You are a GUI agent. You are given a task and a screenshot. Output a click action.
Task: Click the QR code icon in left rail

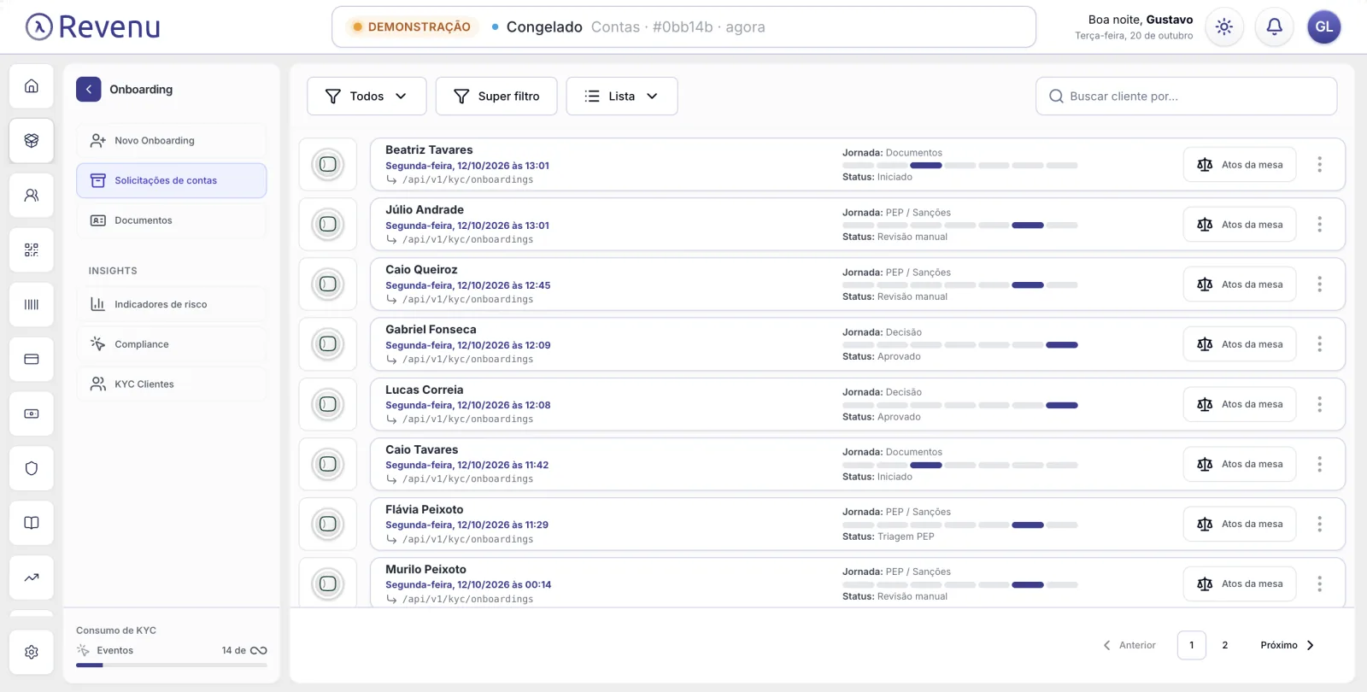32,250
